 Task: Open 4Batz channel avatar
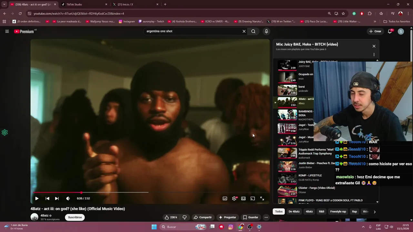pos(34,217)
